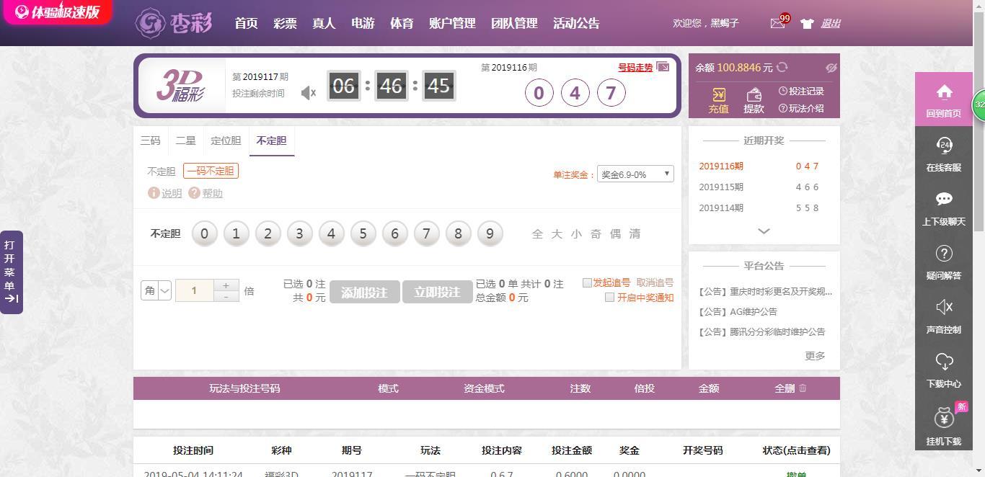Check the 开启中奖通知 checkbox
The width and height of the screenshot is (985, 477).
click(609, 297)
